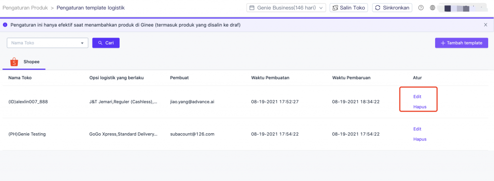
Task: Select the Shopee tab
Action: point(24,62)
